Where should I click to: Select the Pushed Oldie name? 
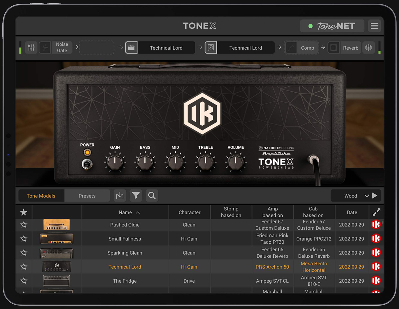[x=125, y=225]
